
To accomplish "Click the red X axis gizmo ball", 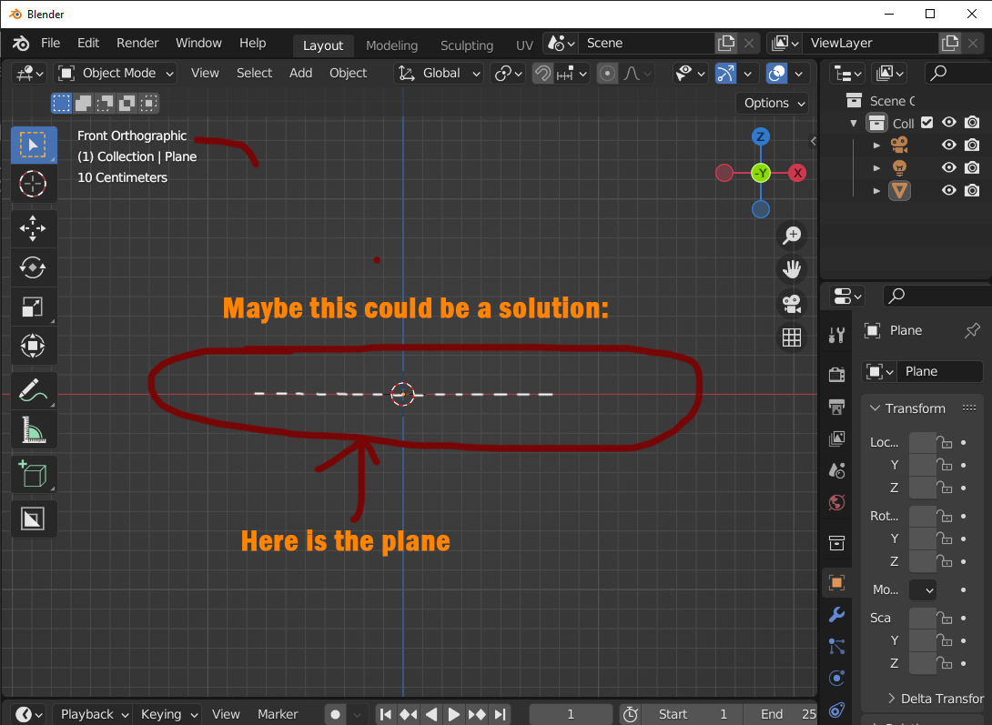I will click(797, 173).
